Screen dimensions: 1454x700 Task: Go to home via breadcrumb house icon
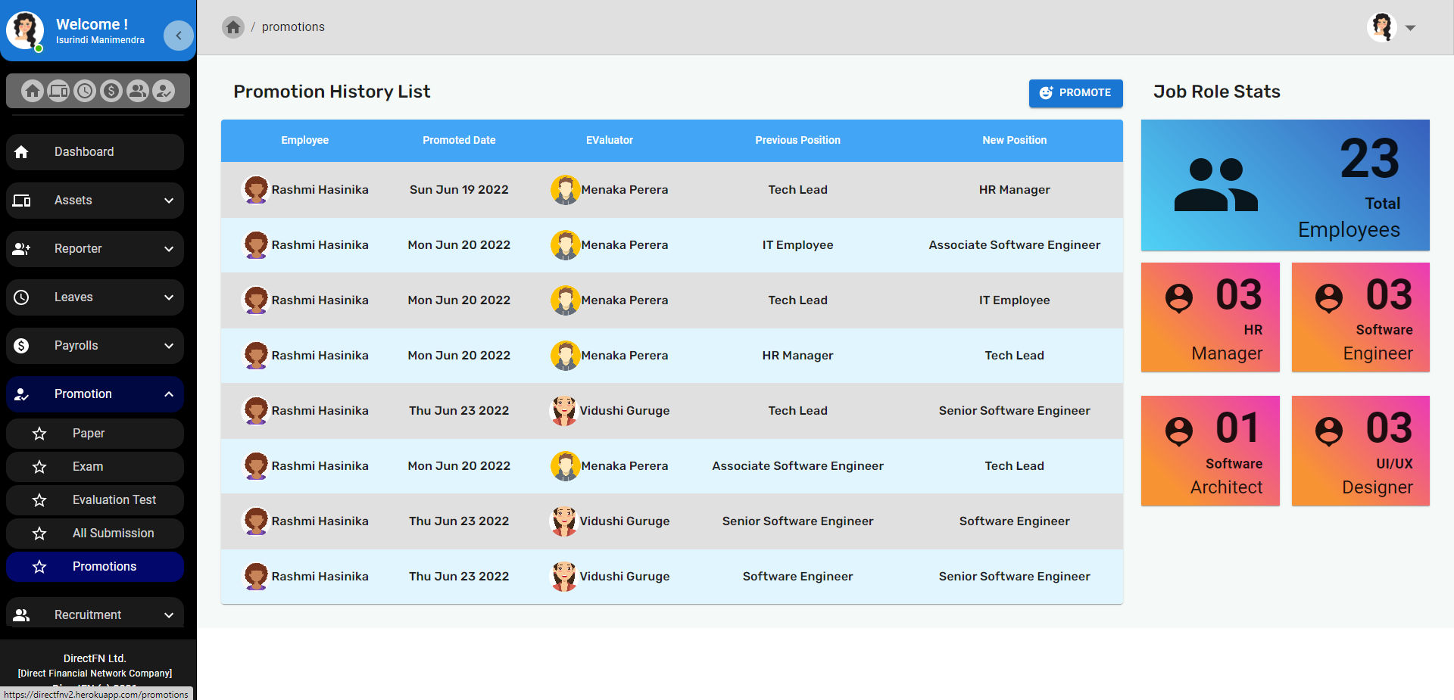pos(233,27)
